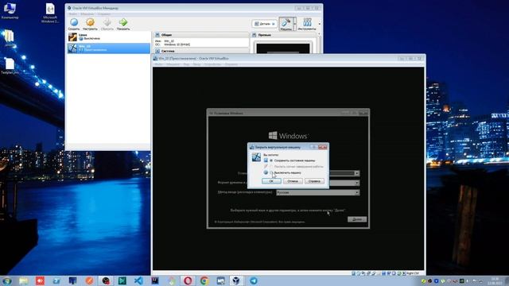Viewport: 509px width, 286px height.
Task: Open Google Chrome from the taskbar
Action: pyautogui.click(x=204, y=280)
